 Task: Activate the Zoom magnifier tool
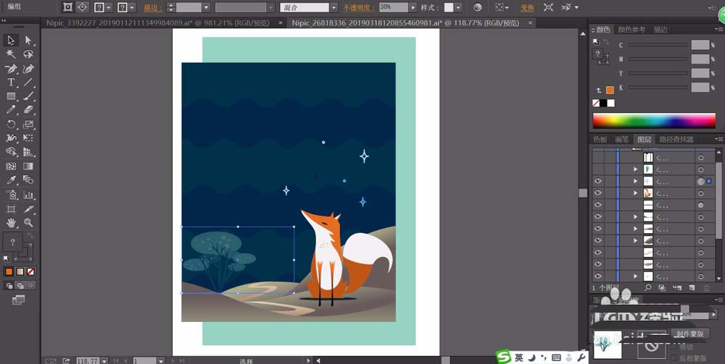pos(28,222)
